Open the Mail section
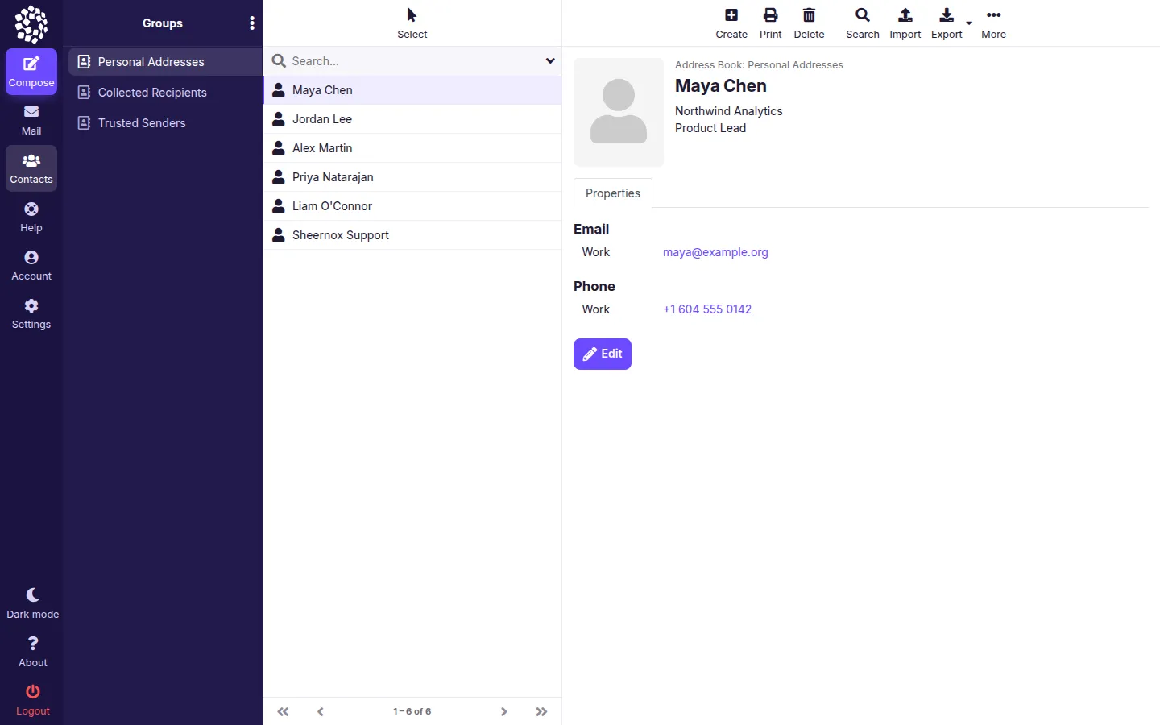 31,120
